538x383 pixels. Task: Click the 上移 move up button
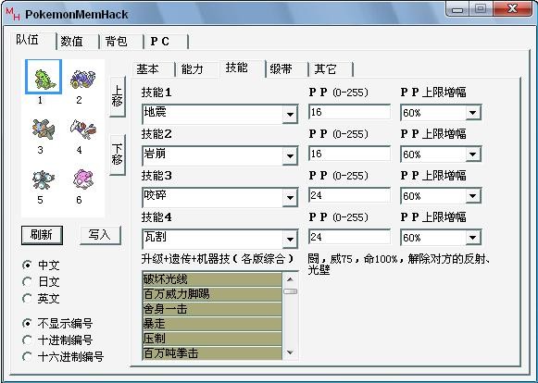coord(118,96)
